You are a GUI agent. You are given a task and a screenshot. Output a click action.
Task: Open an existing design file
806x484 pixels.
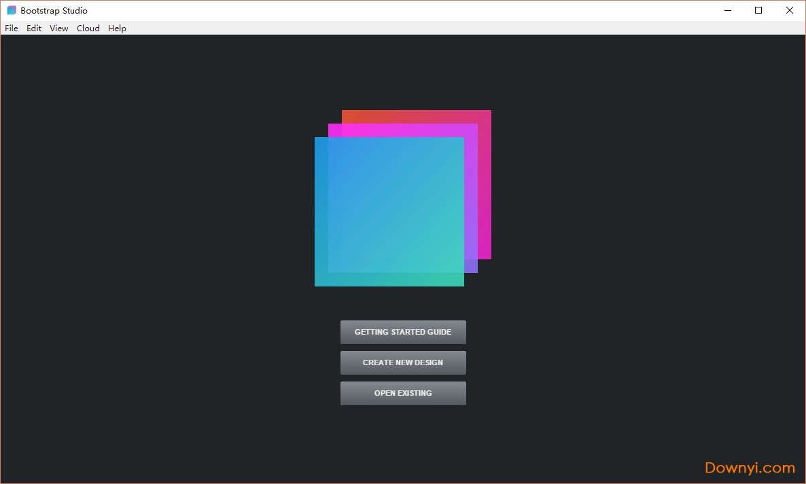click(x=403, y=393)
